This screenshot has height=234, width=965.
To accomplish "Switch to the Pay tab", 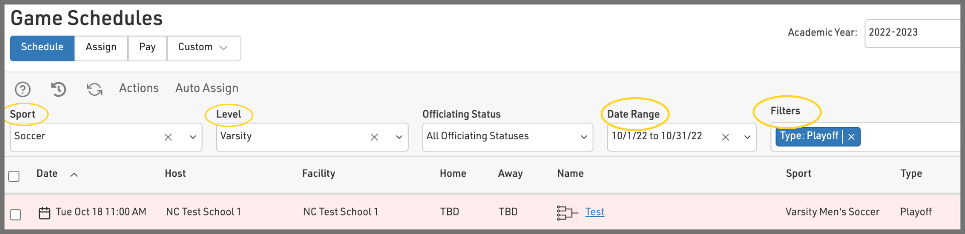I will (147, 48).
